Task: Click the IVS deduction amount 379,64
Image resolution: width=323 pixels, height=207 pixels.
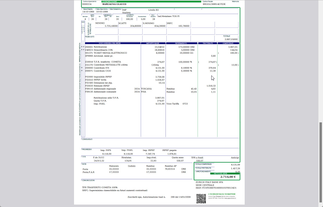Action: pos(212,68)
